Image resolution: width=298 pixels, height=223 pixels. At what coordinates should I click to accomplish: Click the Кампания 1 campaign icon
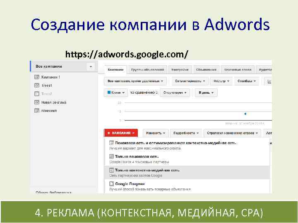[x=37, y=77]
